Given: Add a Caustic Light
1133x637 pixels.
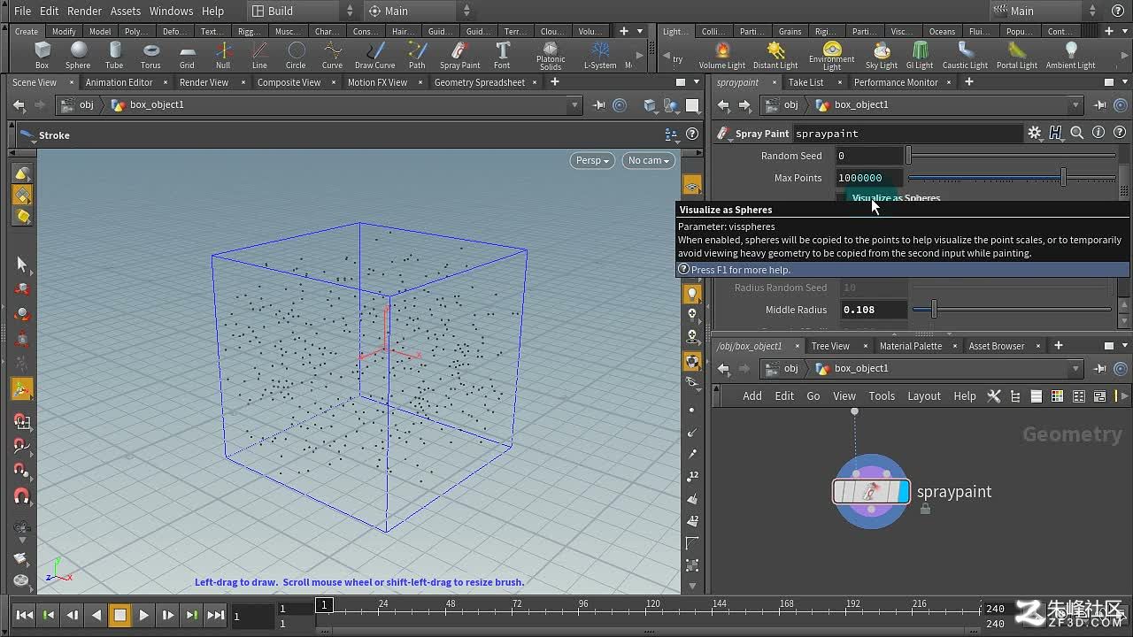Looking at the screenshot, I should (965, 55).
